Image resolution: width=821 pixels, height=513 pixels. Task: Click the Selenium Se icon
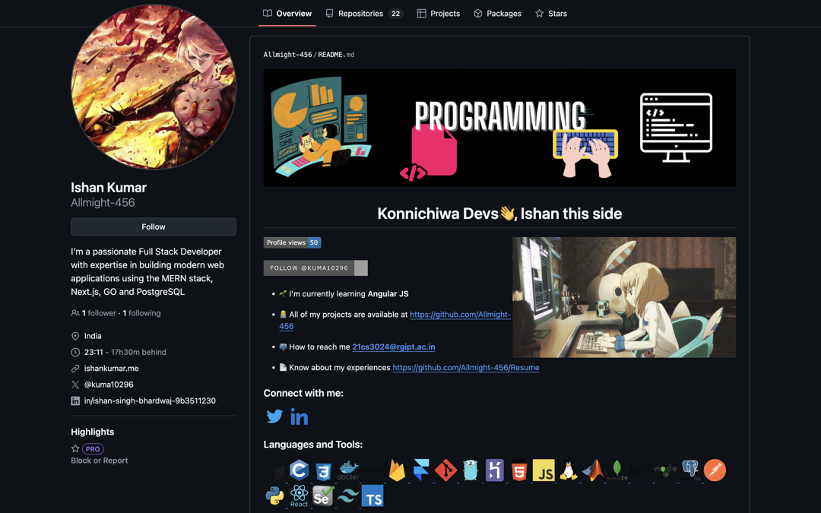click(x=324, y=496)
